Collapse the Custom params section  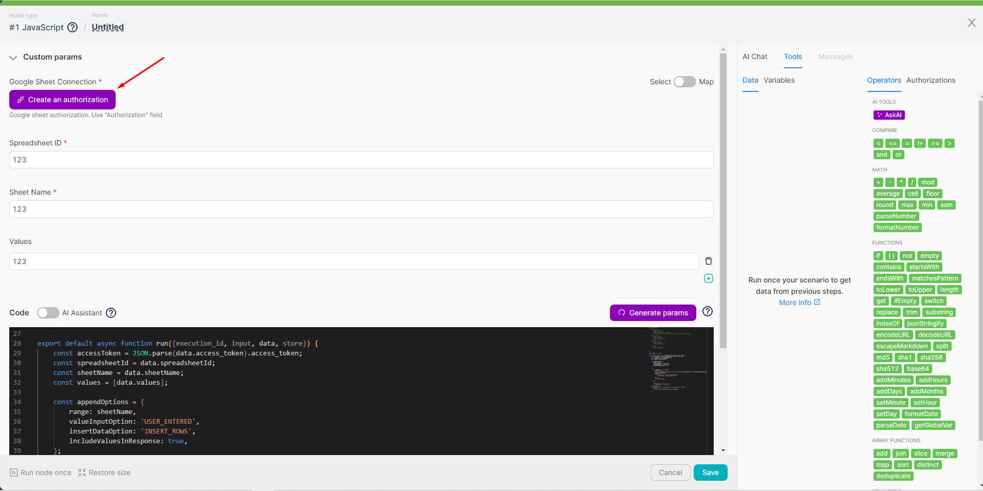point(13,58)
